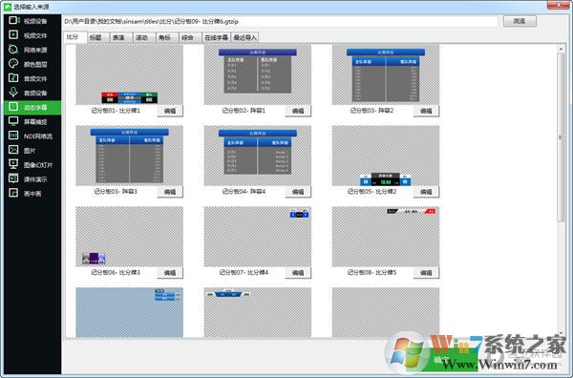Viewport: 573px width, 378px height.
Task: Click 编辑 button for 记分板05-比分牌2
Action: (x=427, y=192)
